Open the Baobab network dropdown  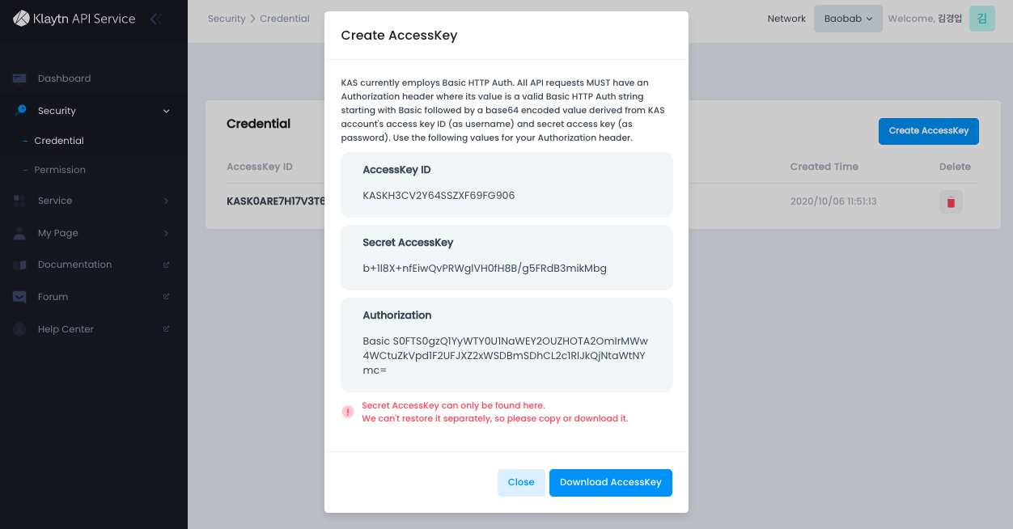click(848, 19)
